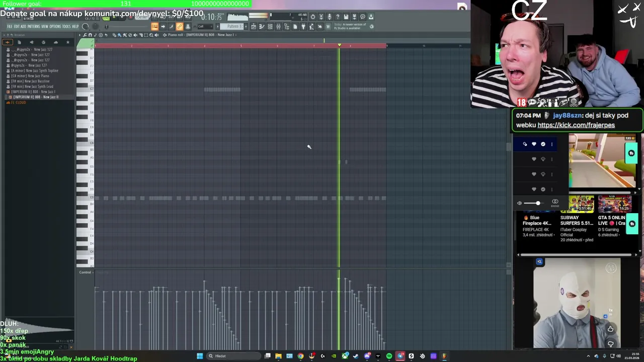Toggle the typing keyboard to piano button
Viewport: 644px width, 362px height.
point(155,26)
